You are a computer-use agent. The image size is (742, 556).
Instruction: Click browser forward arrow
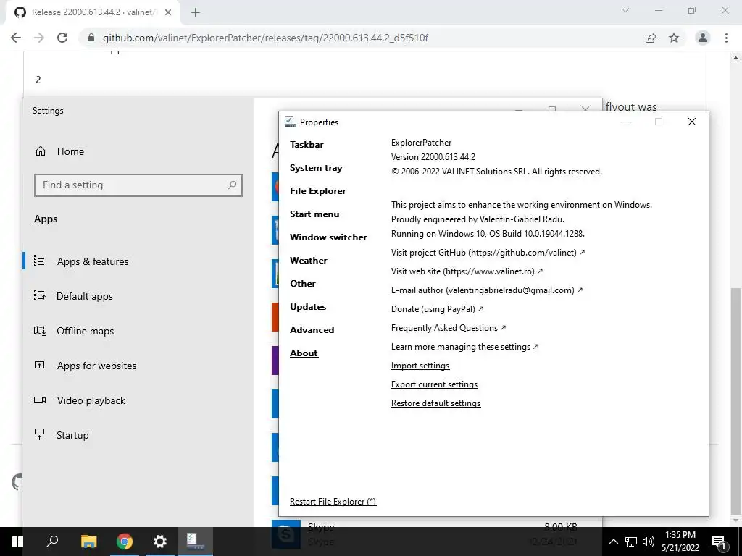pos(39,38)
